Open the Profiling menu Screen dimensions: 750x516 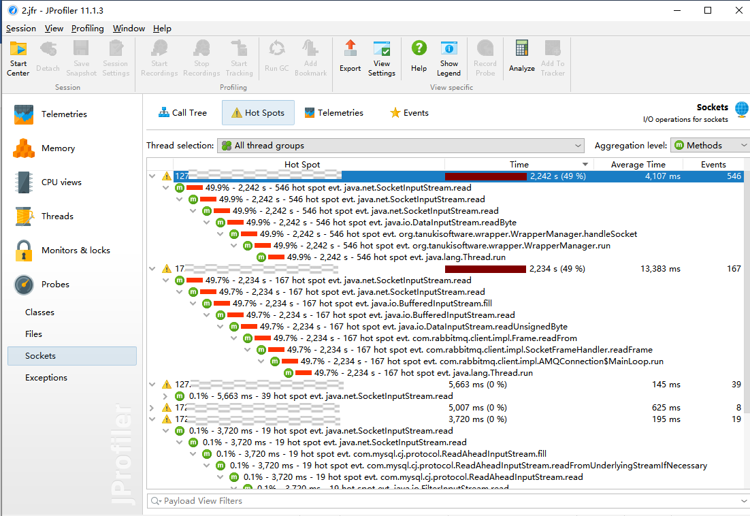[x=88, y=29]
